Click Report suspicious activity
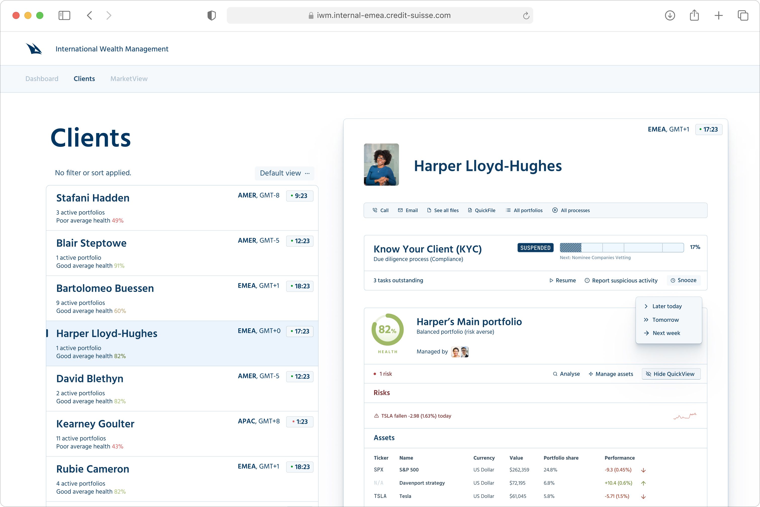Viewport: 760px width, 507px height. tap(621, 280)
